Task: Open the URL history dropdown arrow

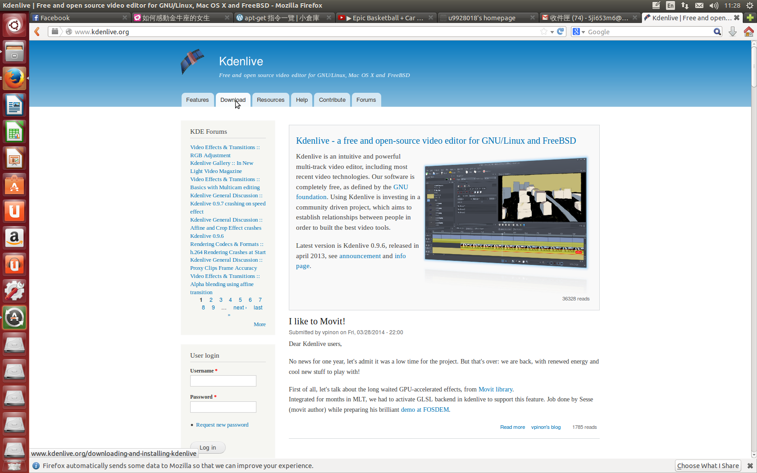Action: click(552, 32)
